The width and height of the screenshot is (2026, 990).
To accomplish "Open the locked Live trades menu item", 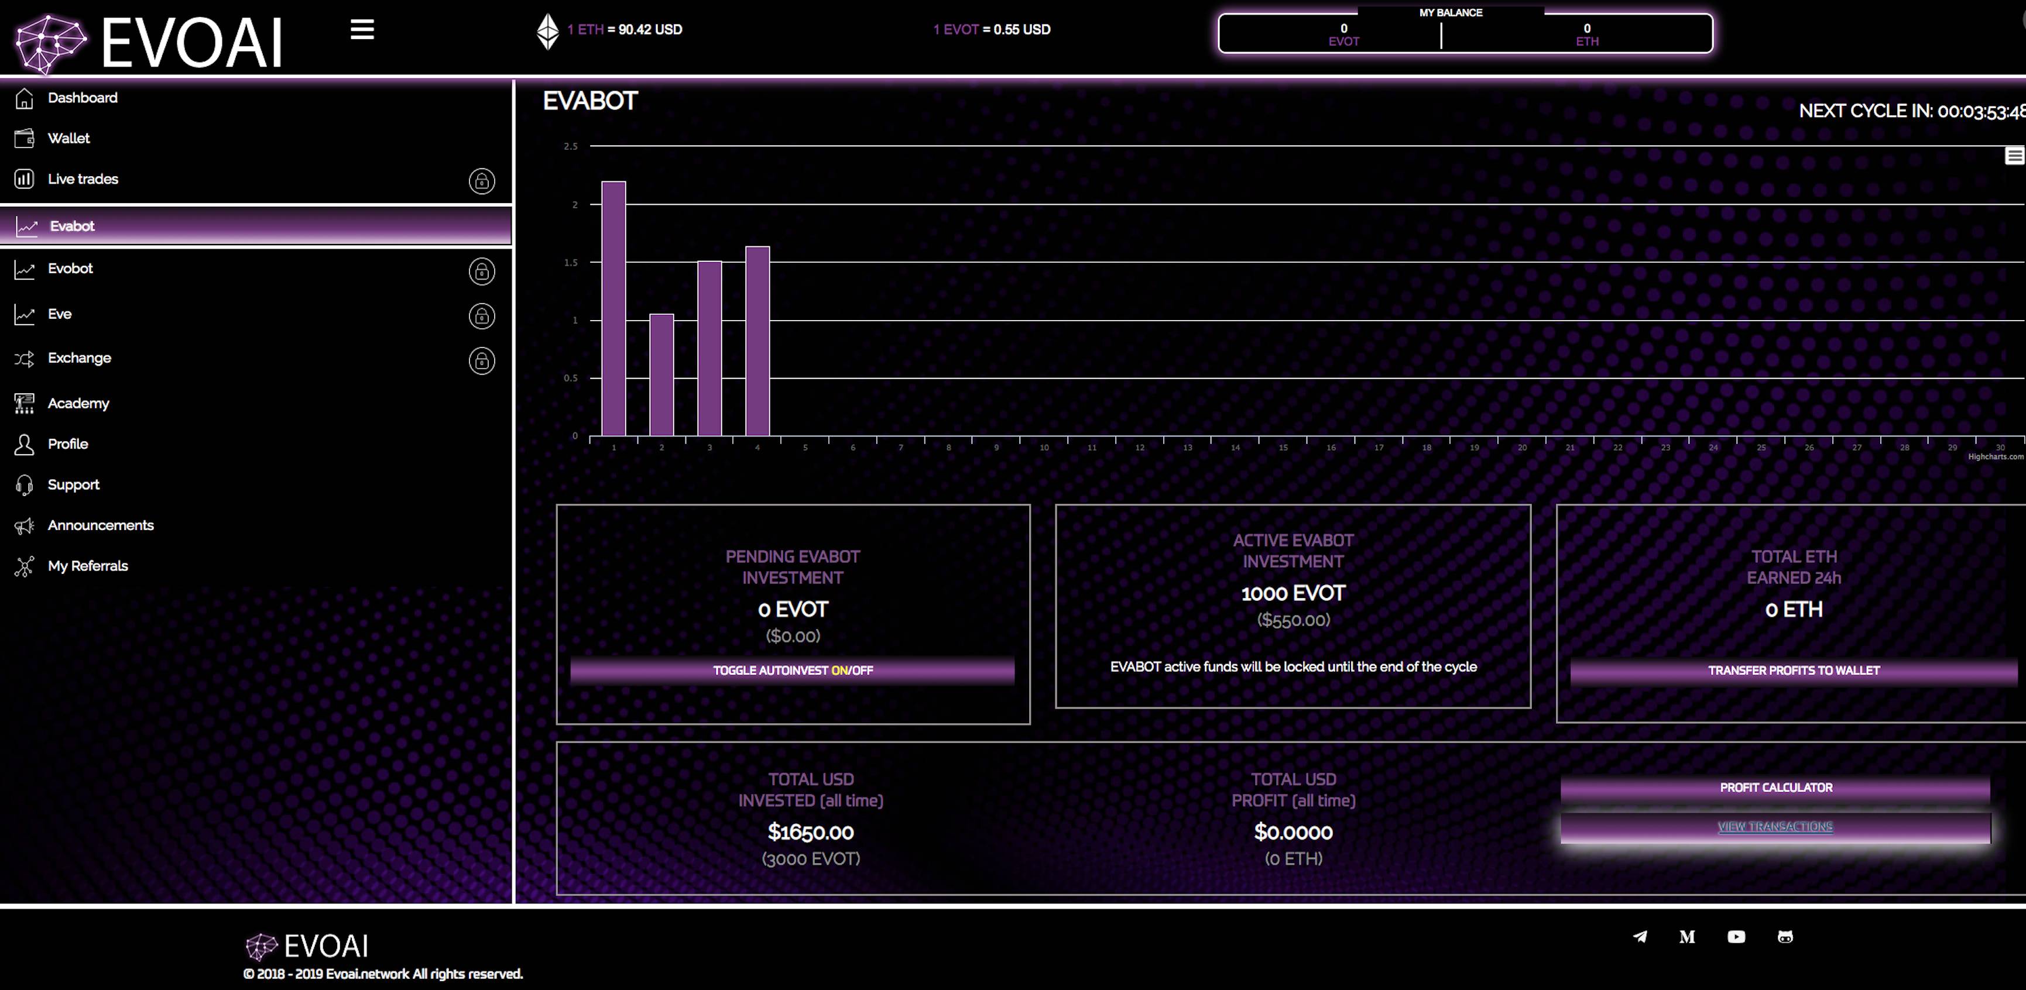I will point(83,179).
